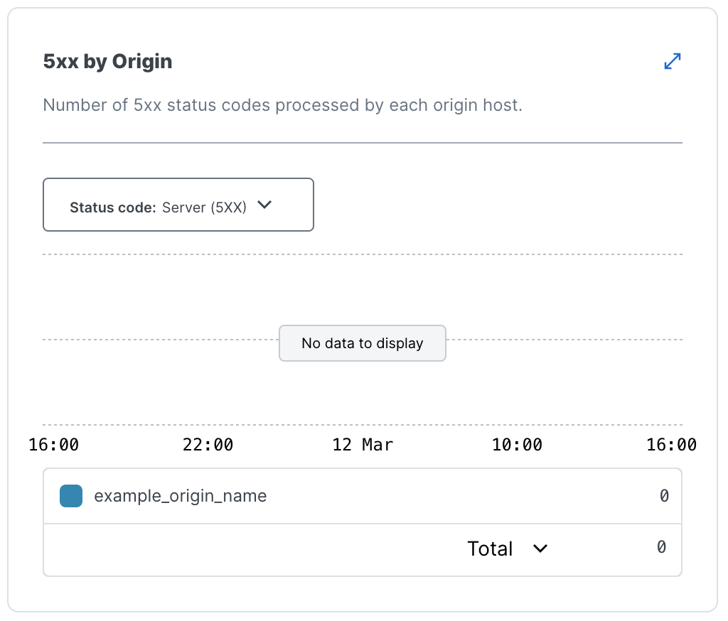Open the Status code dropdown
Image resolution: width=728 pixels, height=621 pixels.
point(178,205)
